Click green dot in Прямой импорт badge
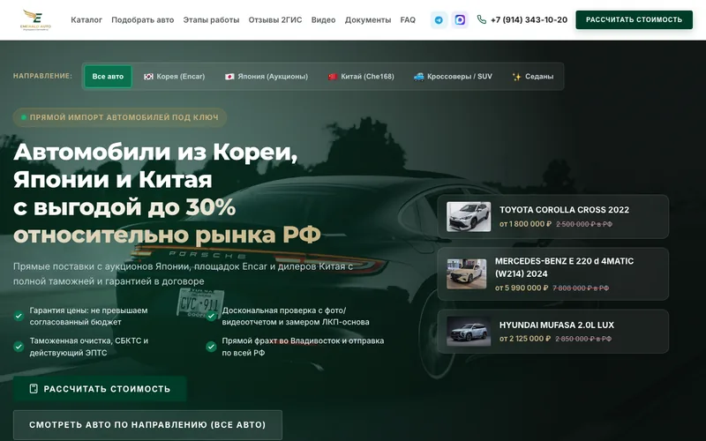The width and height of the screenshot is (706, 441). 24,117
